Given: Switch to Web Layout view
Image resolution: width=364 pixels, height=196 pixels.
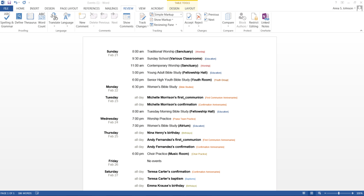Looking at the screenshot, I should 319,193.
